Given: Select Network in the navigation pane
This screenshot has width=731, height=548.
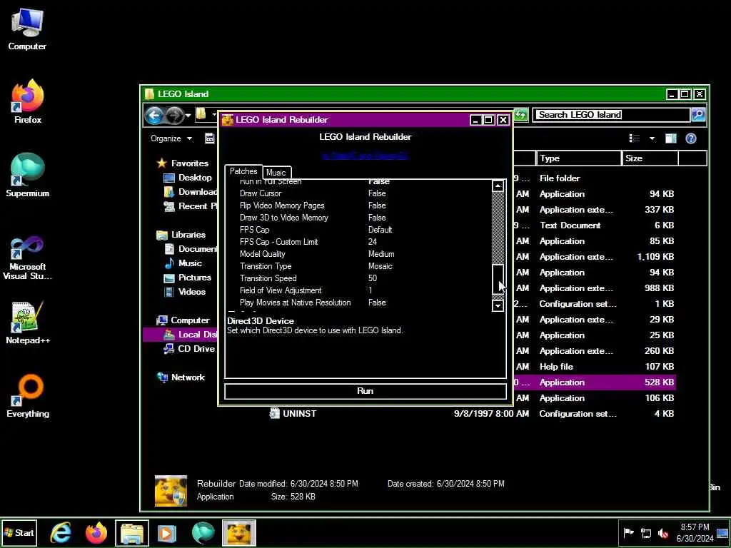Looking at the screenshot, I should coord(181,377).
